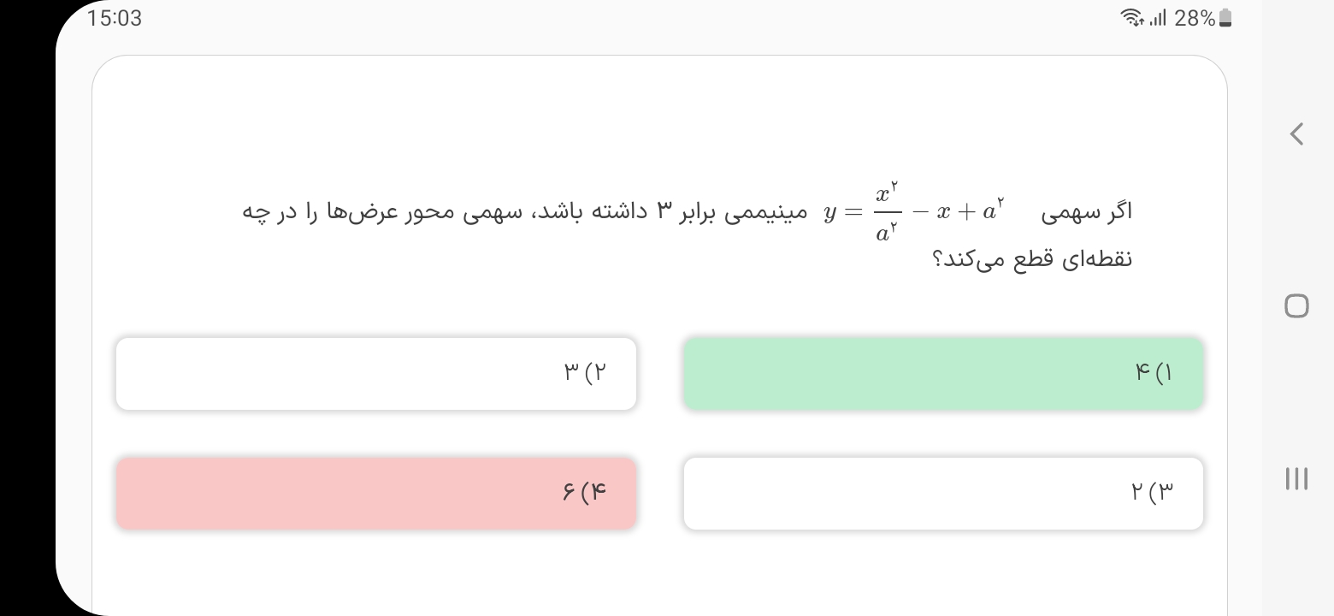This screenshot has width=1334, height=616.
Task: Tap the 15:03 clock in status bar
Action: pos(115,18)
